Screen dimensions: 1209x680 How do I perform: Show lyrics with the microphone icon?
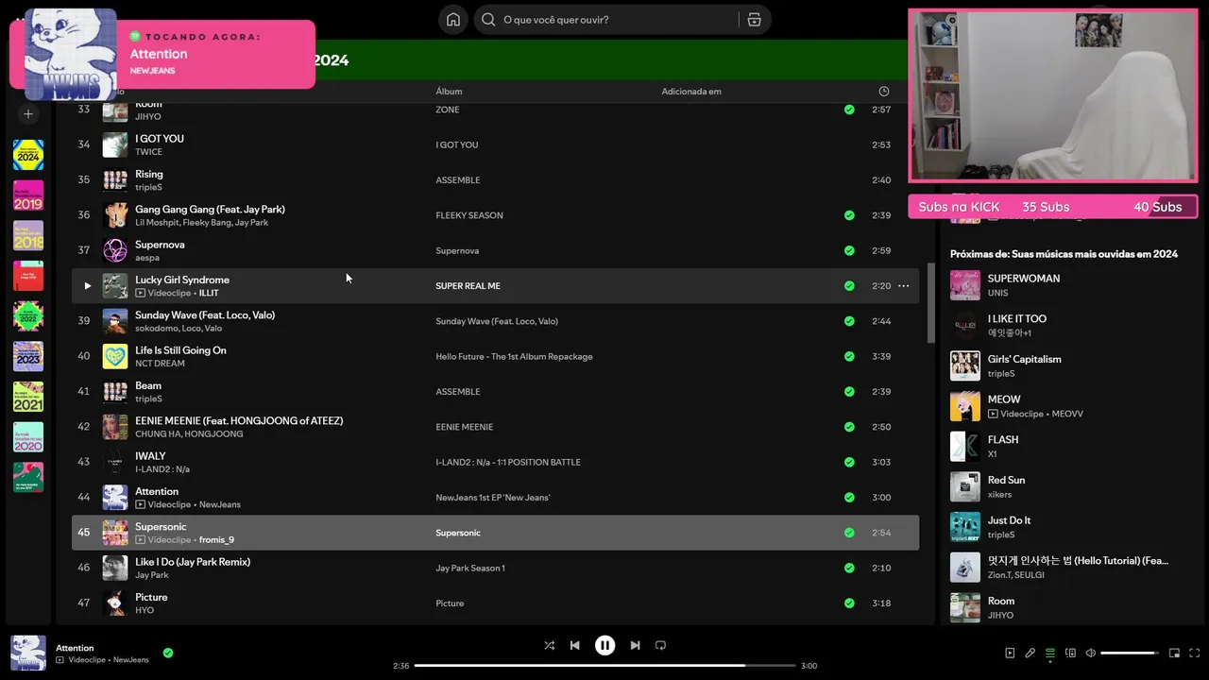click(1030, 653)
